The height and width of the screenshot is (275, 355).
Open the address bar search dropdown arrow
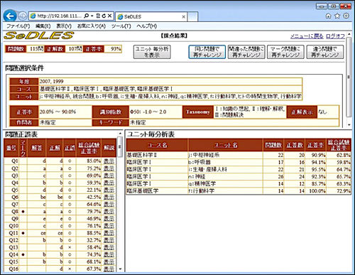pyautogui.click(x=92, y=16)
